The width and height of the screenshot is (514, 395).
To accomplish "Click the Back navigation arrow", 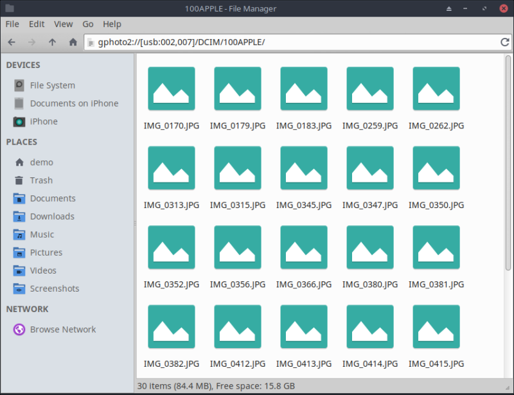I will click(x=12, y=42).
